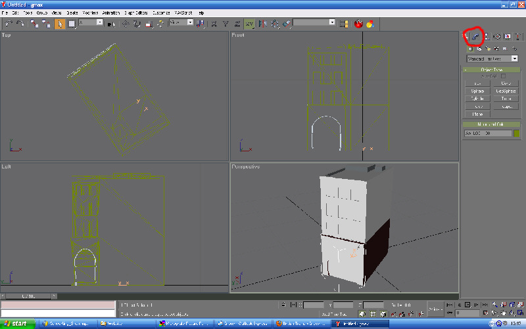Click the Select and Manipulate tool

161,24
